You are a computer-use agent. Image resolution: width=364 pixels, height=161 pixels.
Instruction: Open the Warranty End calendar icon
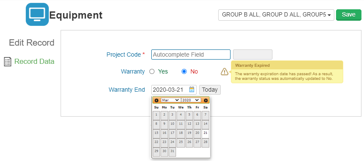tap(192, 90)
